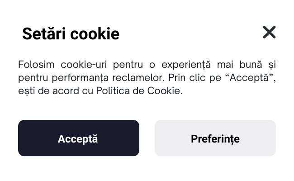
Task: Click the word performanța in the description
Action: coord(80,78)
